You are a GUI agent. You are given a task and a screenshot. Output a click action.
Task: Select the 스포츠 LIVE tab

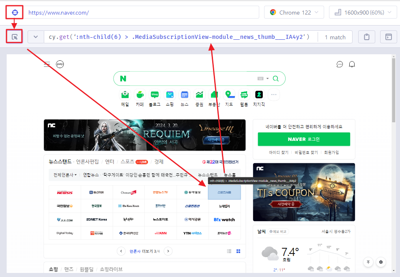pyautogui.click(x=134, y=162)
